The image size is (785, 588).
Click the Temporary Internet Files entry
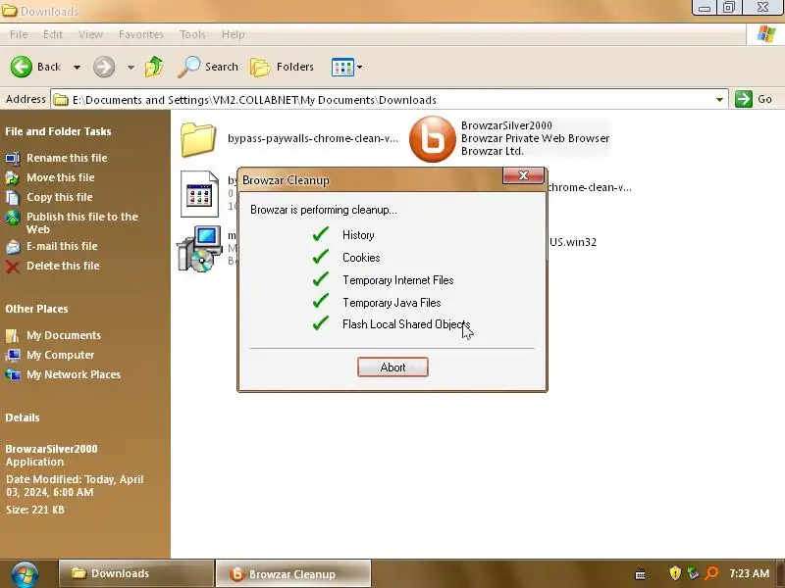click(x=398, y=280)
